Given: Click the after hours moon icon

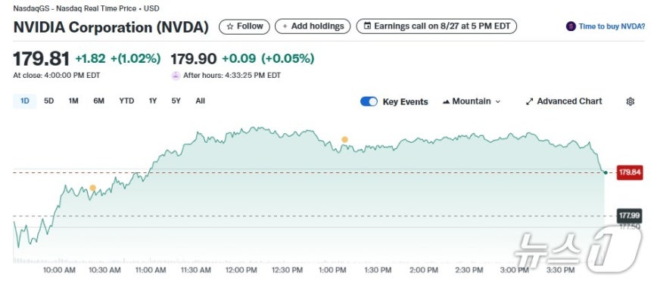Looking at the screenshot, I should coord(176,76).
